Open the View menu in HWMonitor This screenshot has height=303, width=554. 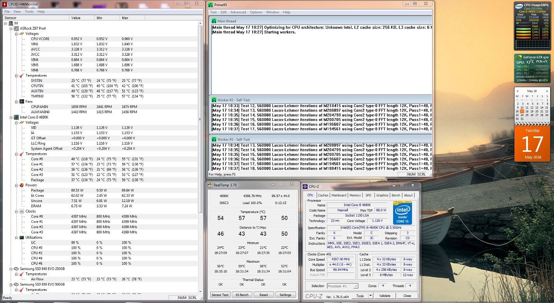click(x=17, y=12)
